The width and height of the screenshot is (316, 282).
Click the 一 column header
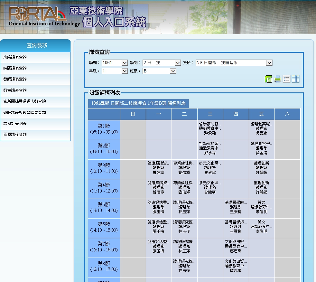point(159,114)
